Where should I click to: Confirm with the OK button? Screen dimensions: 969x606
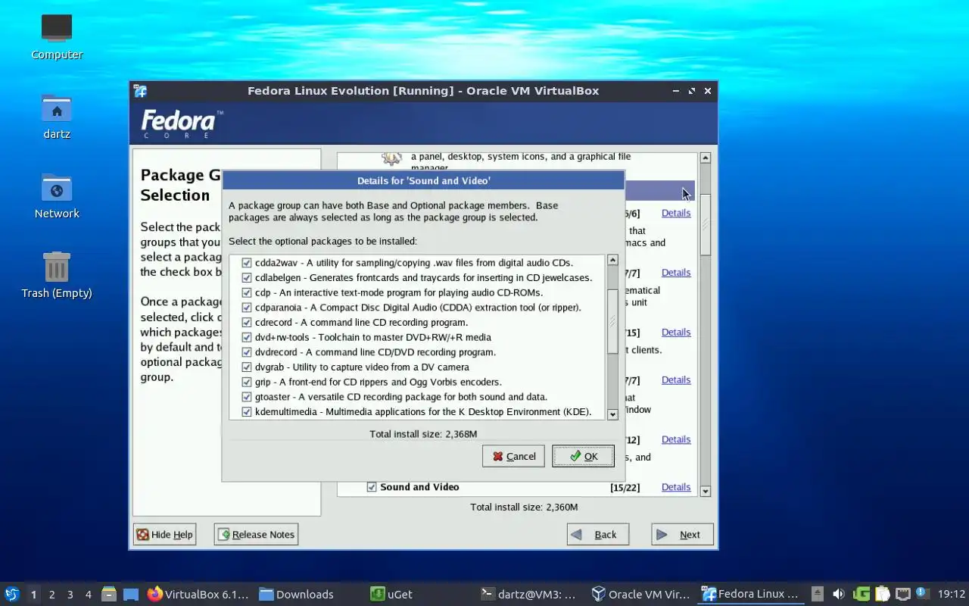click(x=583, y=456)
